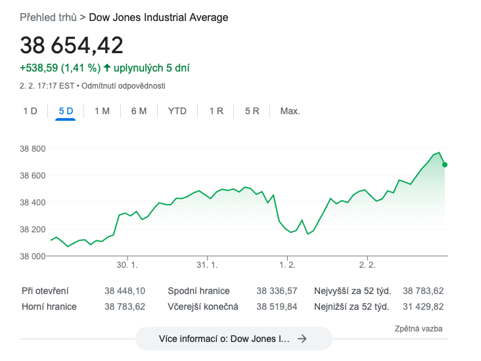Select the 5 D time range tab
481x361 pixels.
(x=66, y=111)
